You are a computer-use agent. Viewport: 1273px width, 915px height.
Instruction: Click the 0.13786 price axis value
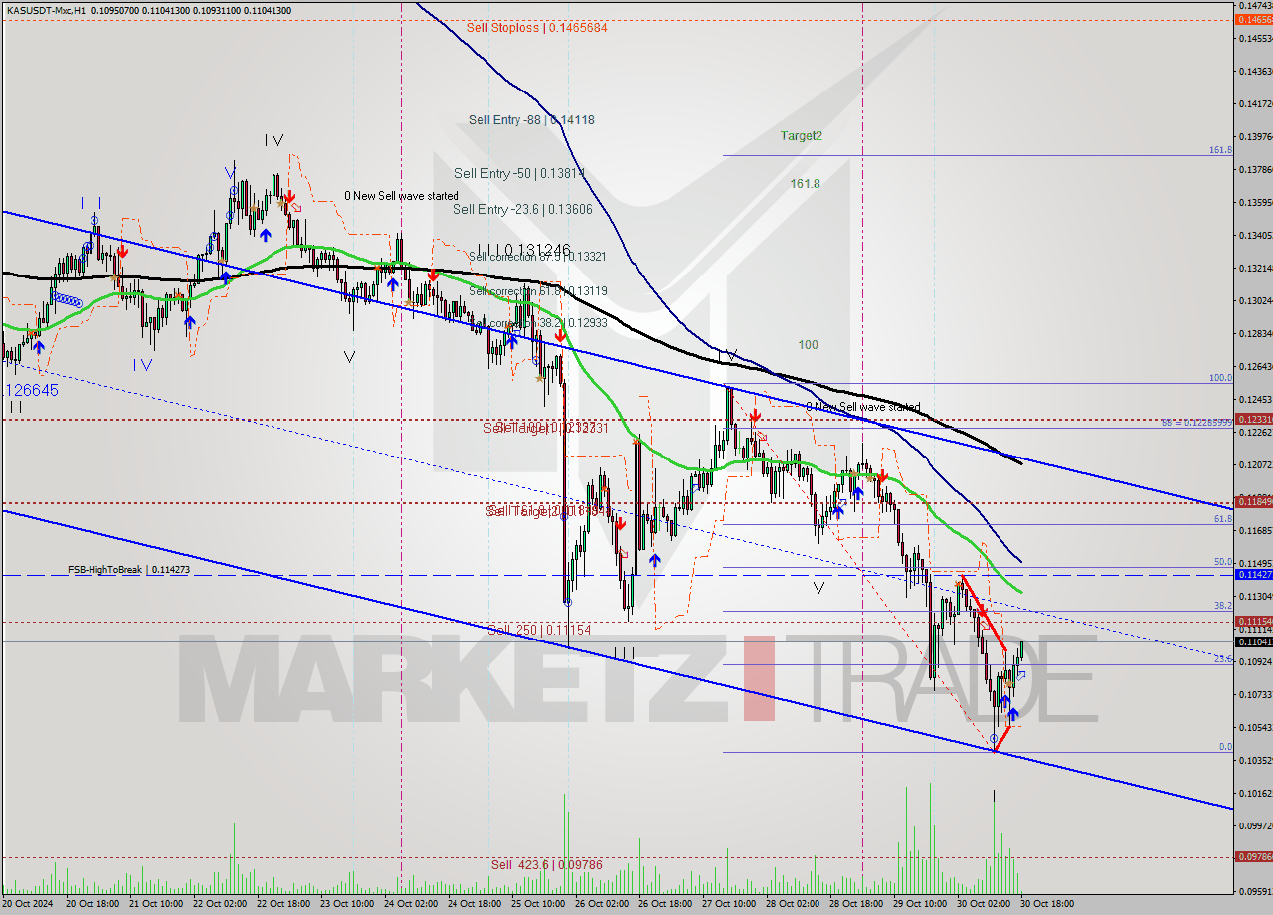(x=1255, y=169)
